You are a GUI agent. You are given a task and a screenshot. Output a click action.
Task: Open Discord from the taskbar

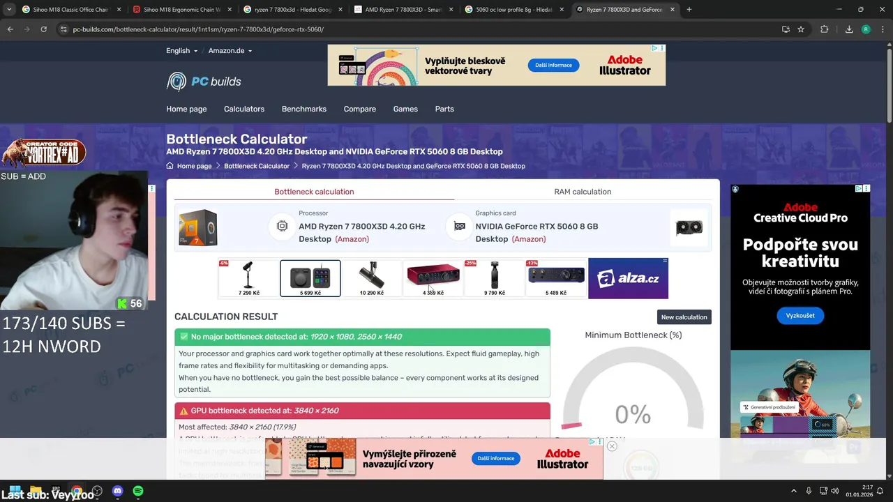point(117,491)
